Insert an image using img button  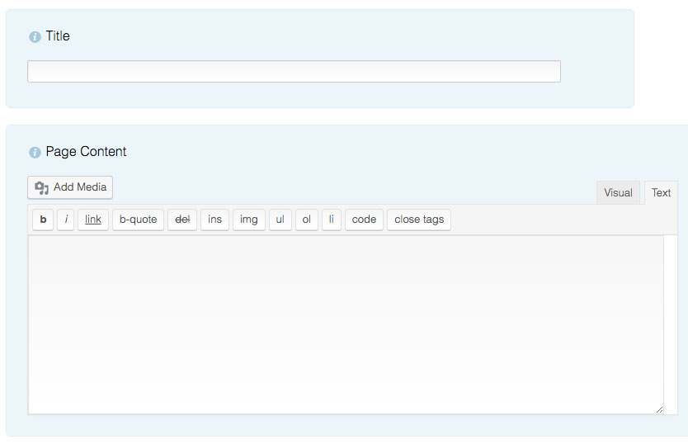point(248,220)
